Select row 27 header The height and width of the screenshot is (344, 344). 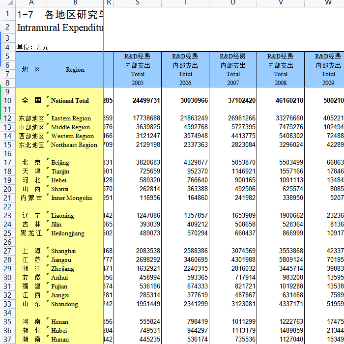pyautogui.click(x=7, y=251)
